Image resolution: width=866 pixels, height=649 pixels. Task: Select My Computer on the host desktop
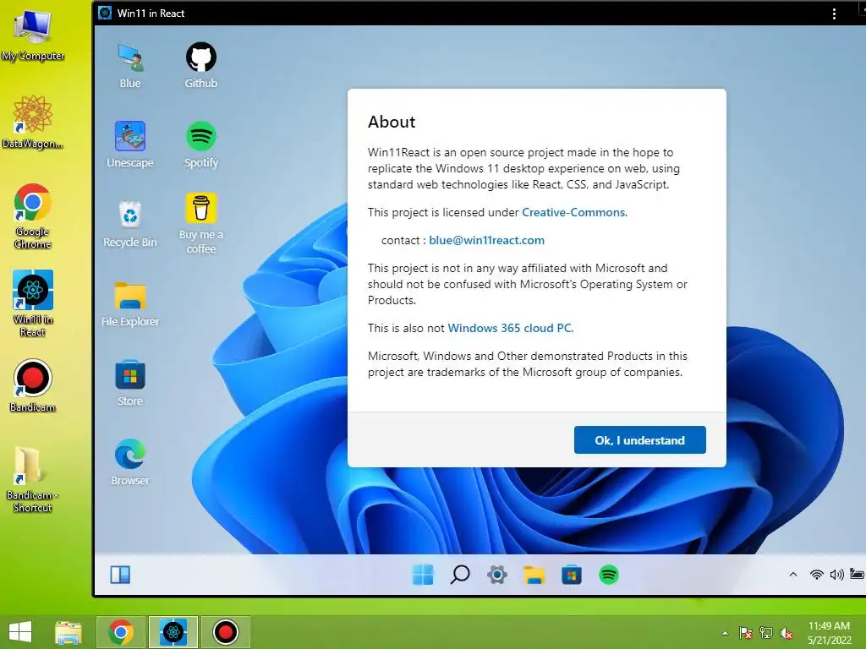pos(33,35)
